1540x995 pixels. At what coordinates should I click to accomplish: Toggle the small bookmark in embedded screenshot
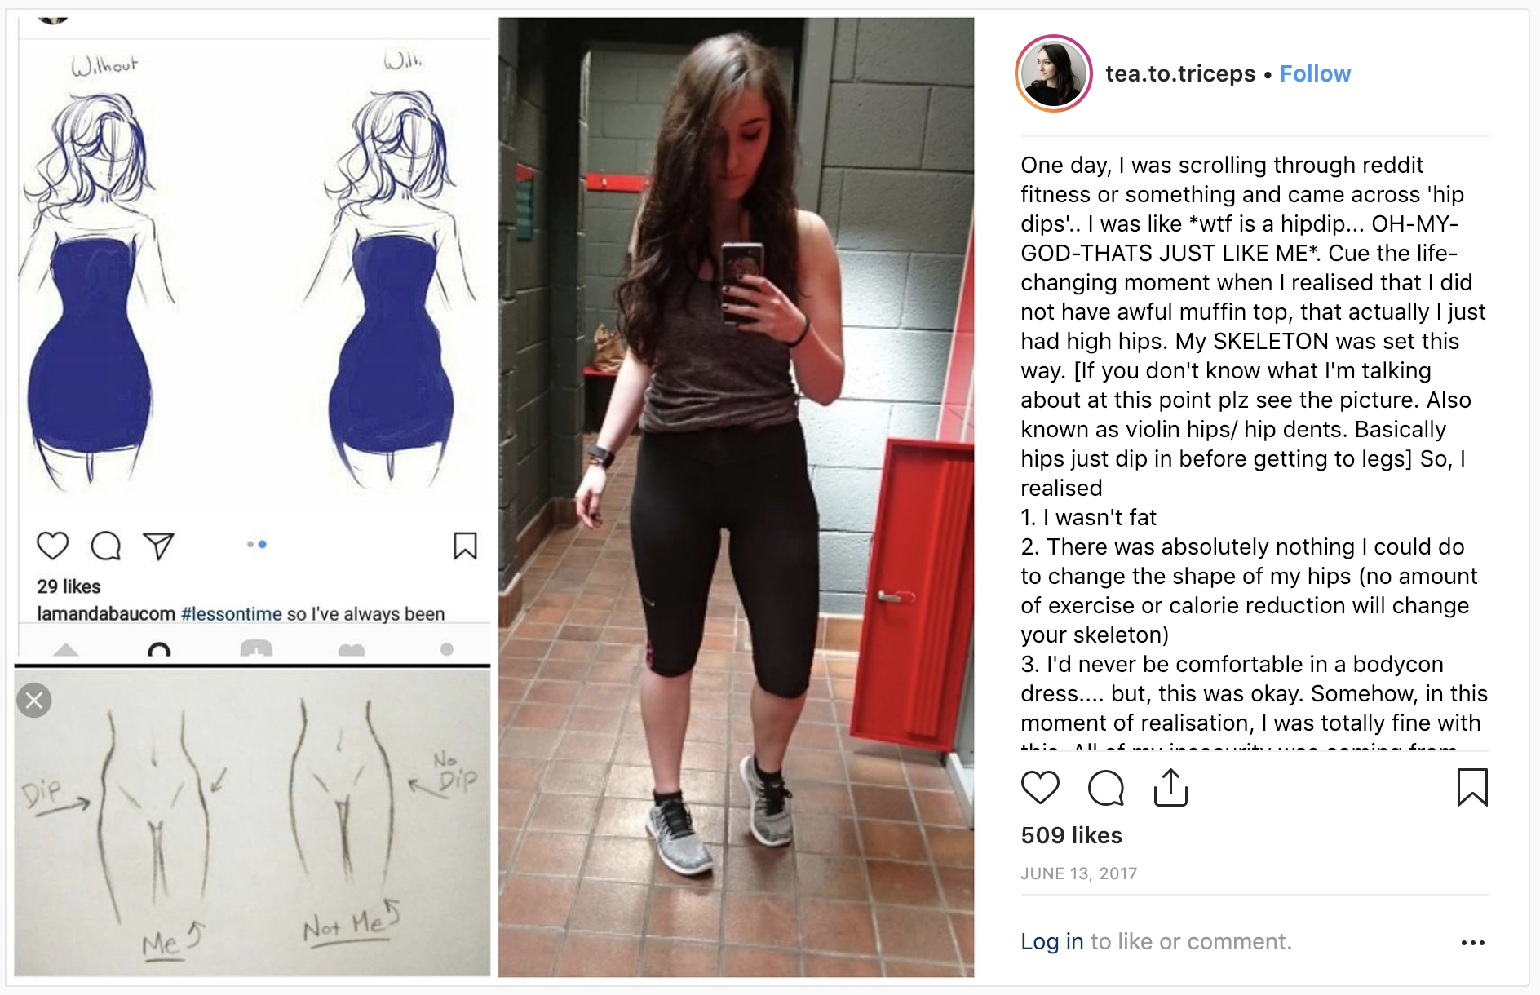click(465, 546)
